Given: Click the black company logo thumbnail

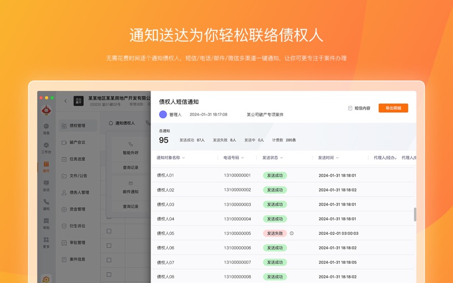Looking at the screenshot, I should pos(79,101).
